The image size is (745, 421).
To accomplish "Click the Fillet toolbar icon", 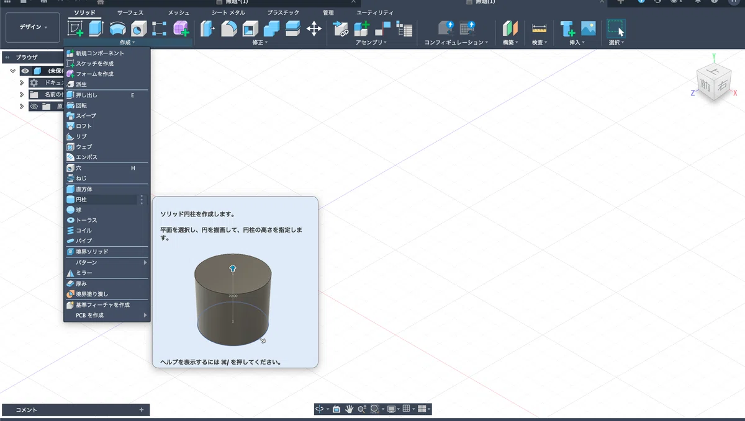I will click(x=229, y=29).
